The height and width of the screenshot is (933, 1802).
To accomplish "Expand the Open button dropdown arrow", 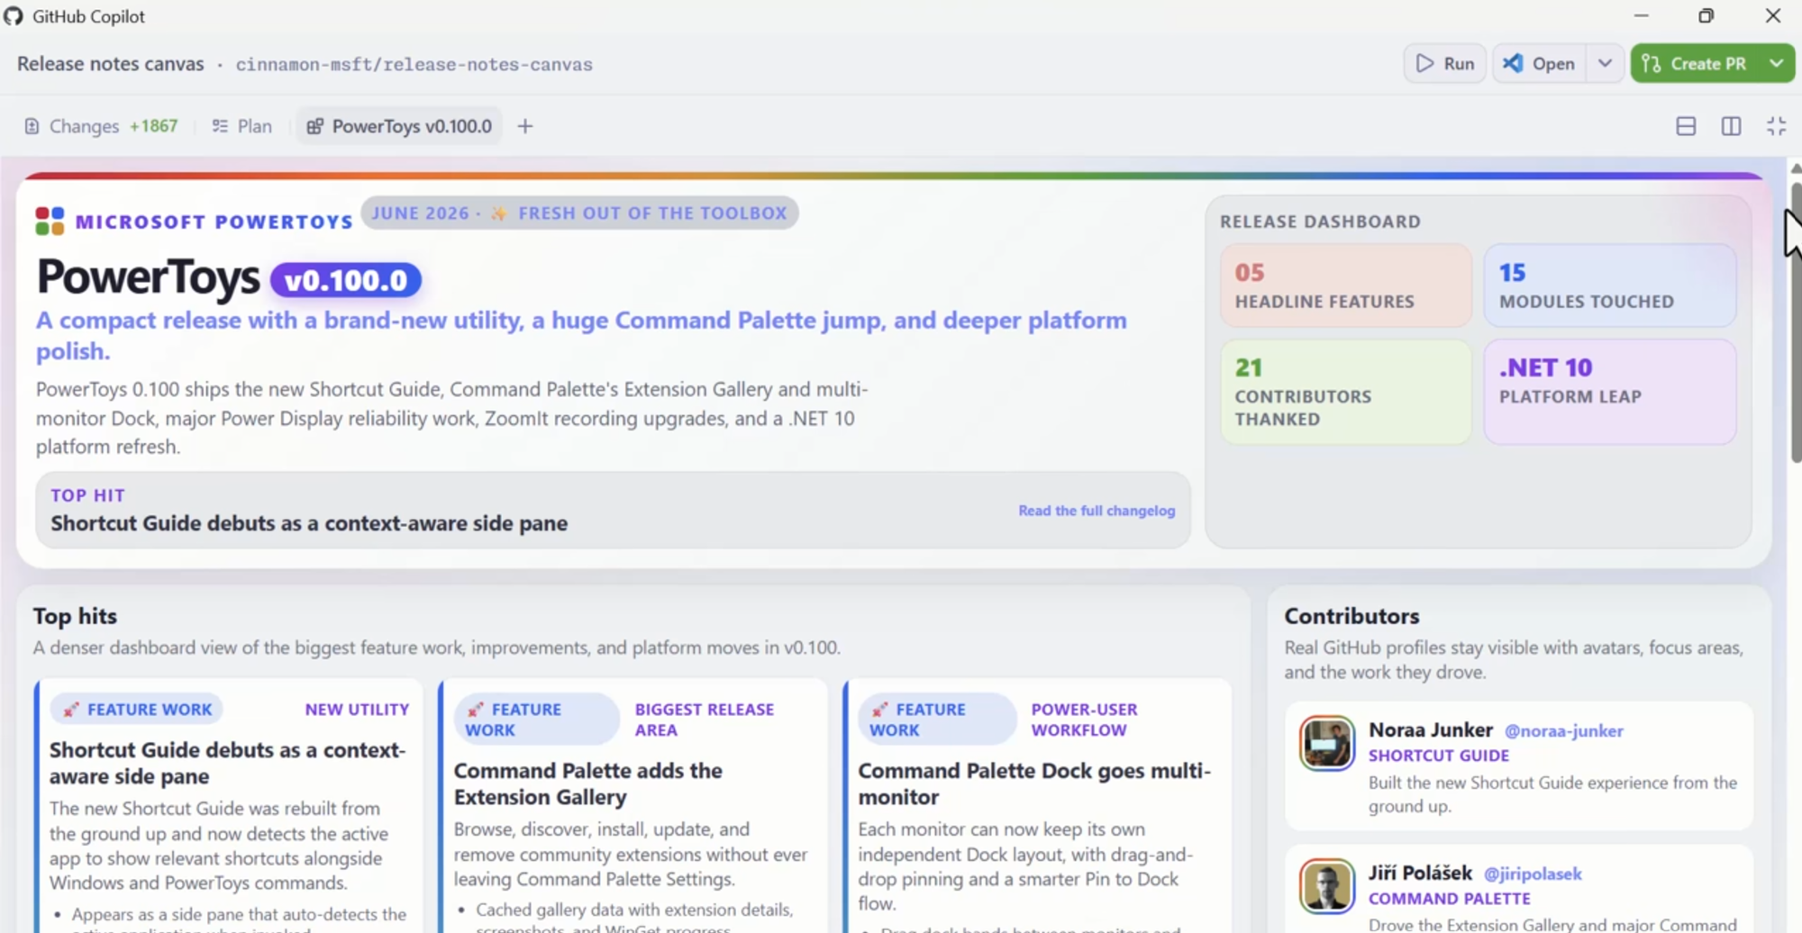I will [x=1605, y=64].
